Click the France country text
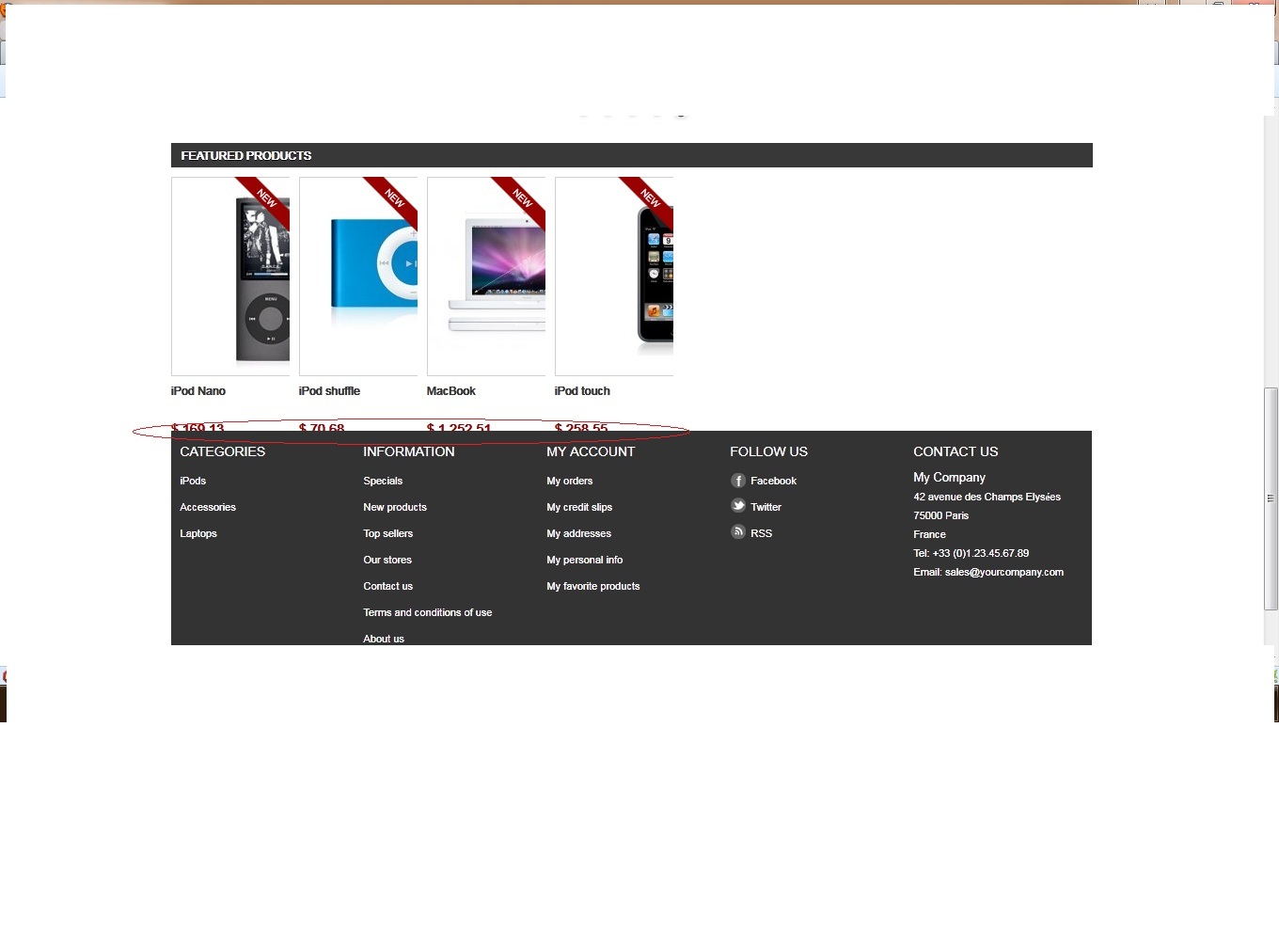The width and height of the screenshot is (1279, 933). (x=930, y=534)
